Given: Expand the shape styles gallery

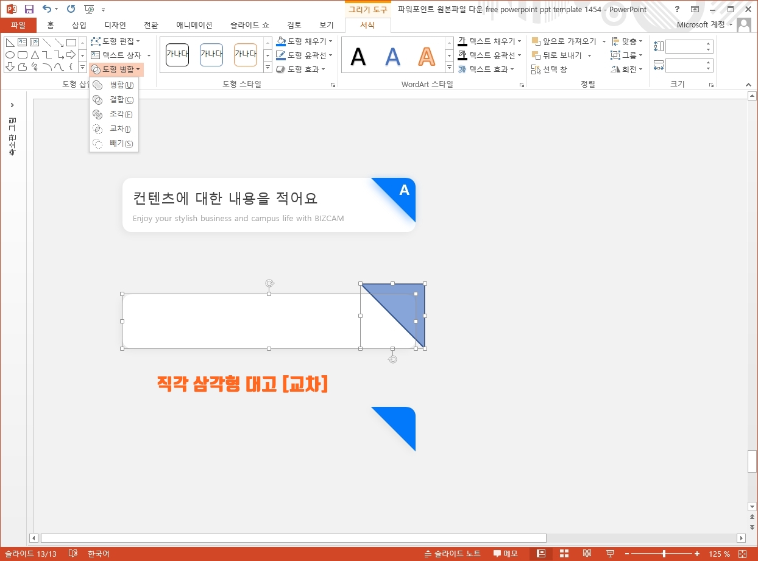Looking at the screenshot, I should pos(267,68).
